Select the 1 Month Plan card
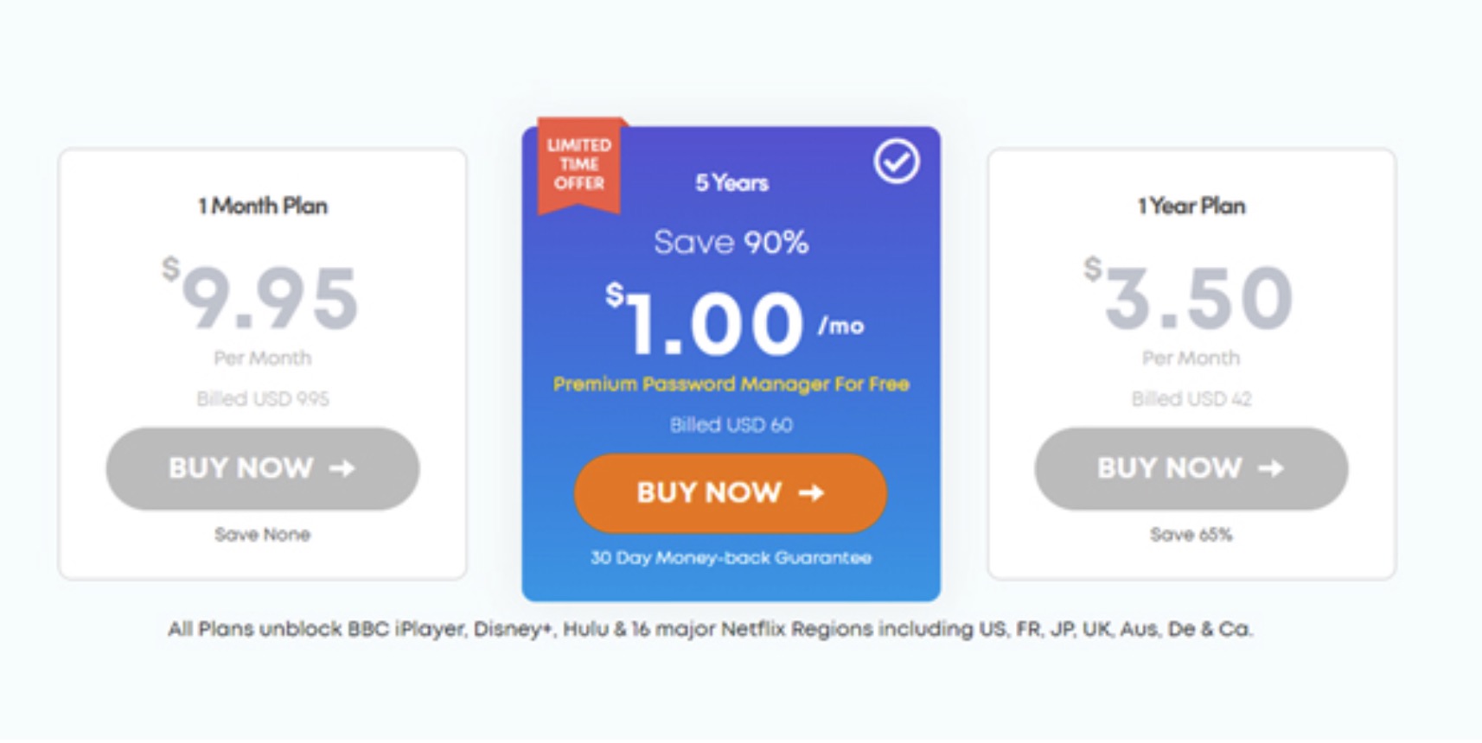 point(262,360)
